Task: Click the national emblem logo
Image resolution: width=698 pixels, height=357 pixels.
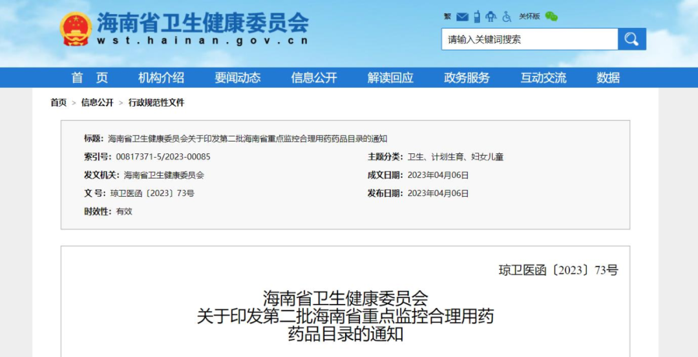Action: pos(75,29)
